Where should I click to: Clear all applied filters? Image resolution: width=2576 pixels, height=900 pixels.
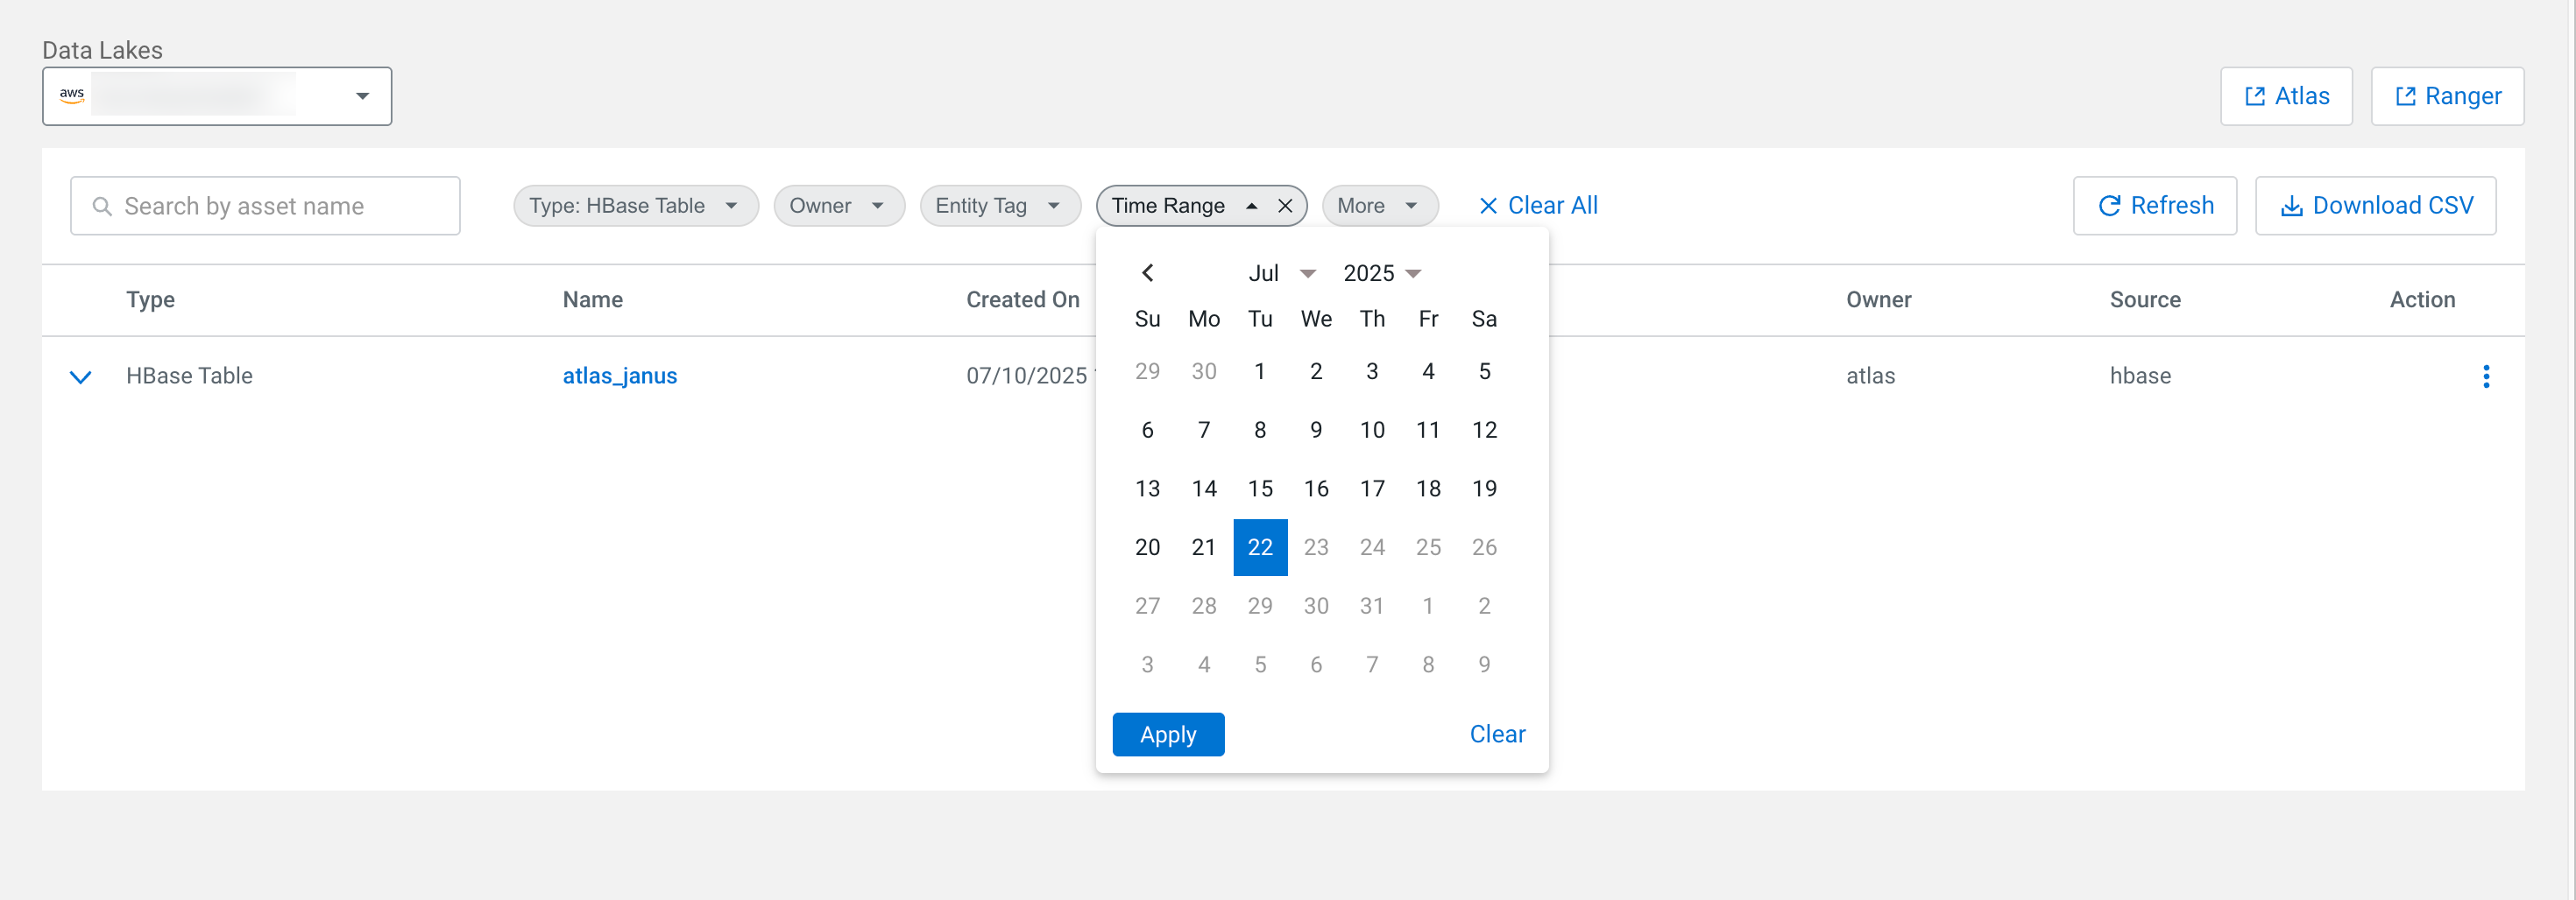[1537, 206]
